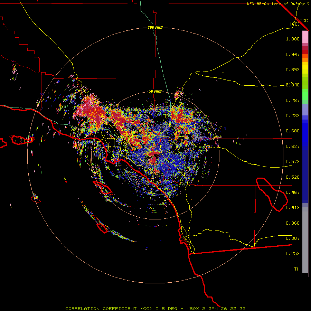The height and width of the screenshot is (311, 311).
Task: Select the 0.840 scale value
Action: click(x=293, y=85)
